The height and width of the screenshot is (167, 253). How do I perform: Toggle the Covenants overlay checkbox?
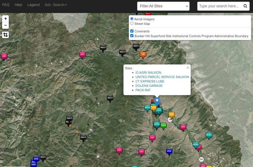(132, 31)
